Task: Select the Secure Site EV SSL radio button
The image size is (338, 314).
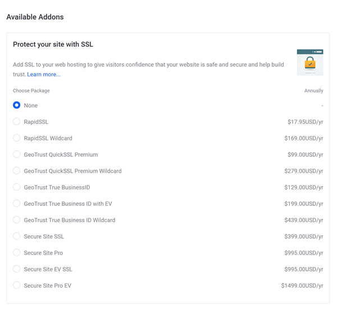Action: click(x=17, y=269)
